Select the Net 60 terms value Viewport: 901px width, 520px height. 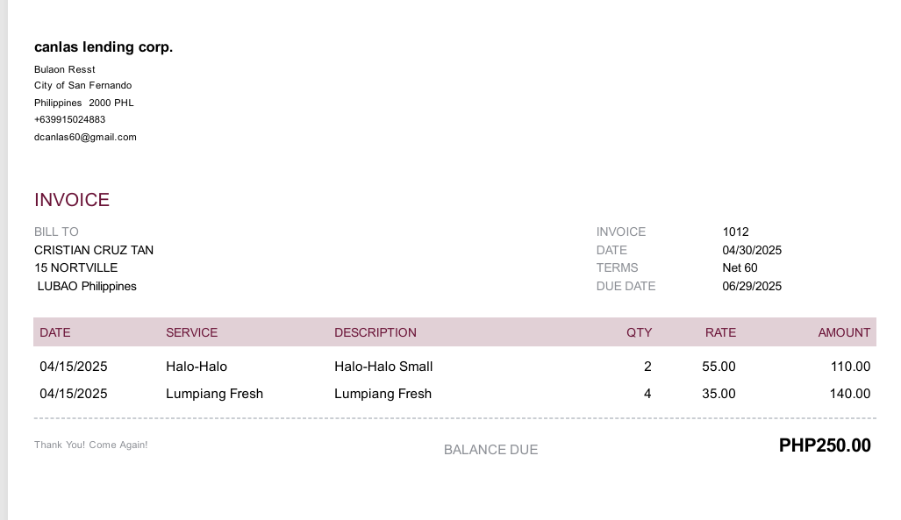(740, 267)
